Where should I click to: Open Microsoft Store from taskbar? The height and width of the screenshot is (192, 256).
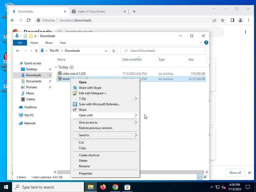tap(127, 187)
